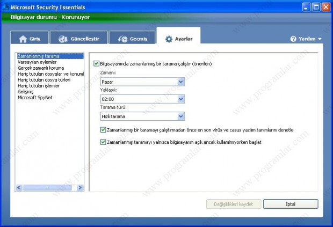Click the 'Zamanı:' label
This screenshot has height=227, width=333.
(x=108, y=73)
